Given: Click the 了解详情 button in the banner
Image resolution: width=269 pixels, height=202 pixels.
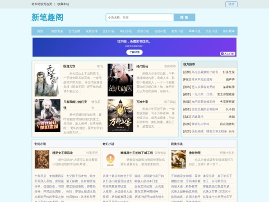Looking at the screenshot, I should (x=134, y=52).
